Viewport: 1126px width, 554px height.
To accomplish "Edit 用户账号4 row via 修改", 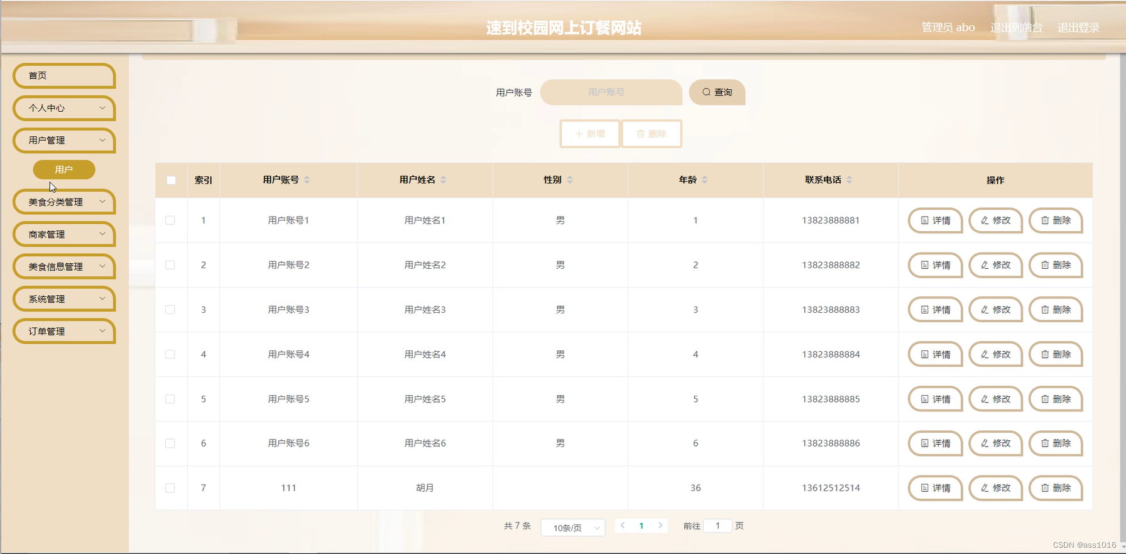I will point(995,354).
